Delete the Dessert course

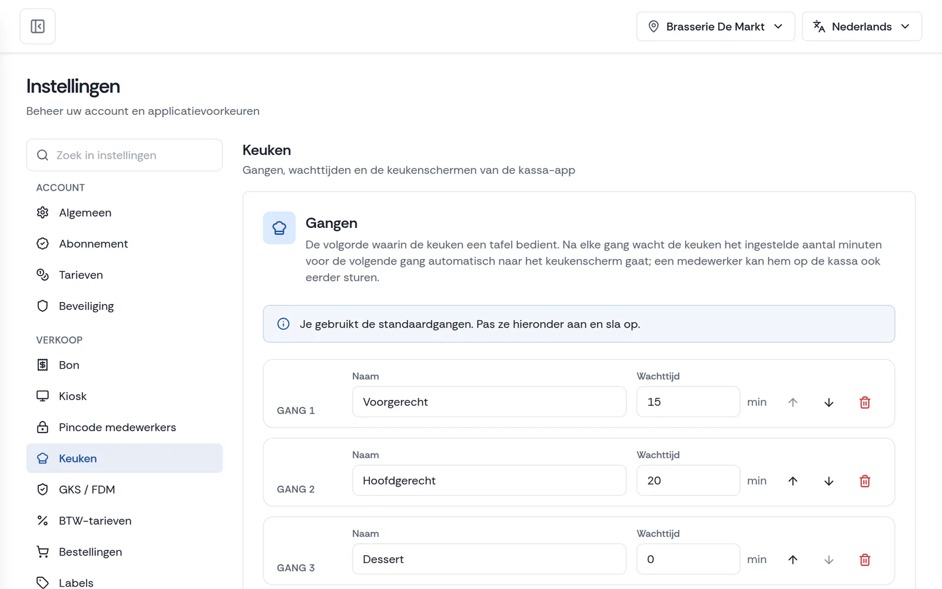click(865, 560)
